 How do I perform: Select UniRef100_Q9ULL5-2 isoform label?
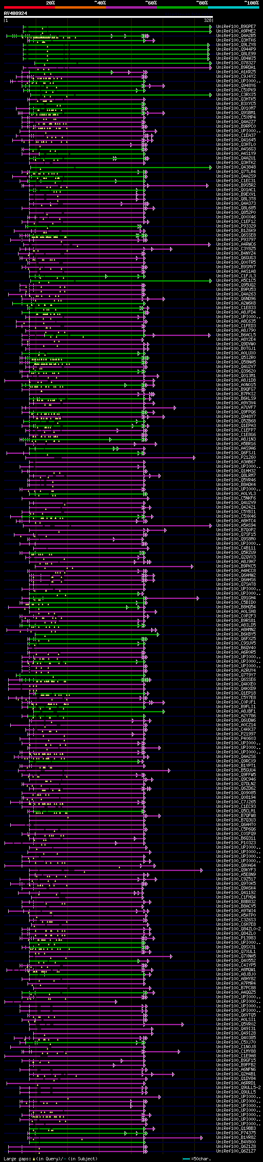coord(238,1087)
